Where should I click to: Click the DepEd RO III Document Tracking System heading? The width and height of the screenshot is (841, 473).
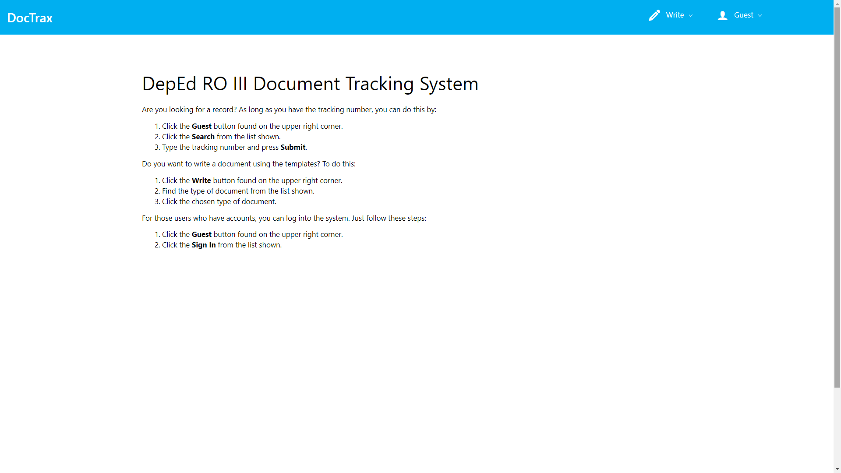pyautogui.click(x=310, y=84)
